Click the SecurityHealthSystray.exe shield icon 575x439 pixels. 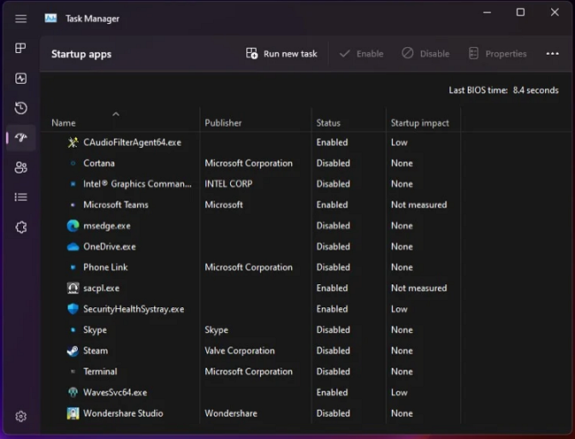coord(73,309)
